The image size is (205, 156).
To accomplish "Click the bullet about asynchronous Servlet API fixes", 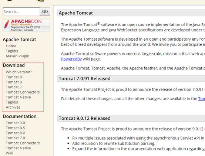I will [x=138, y=138].
